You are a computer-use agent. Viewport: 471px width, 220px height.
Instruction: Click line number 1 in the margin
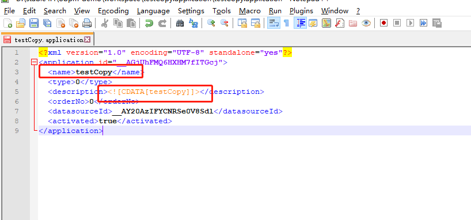coord(17,52)
